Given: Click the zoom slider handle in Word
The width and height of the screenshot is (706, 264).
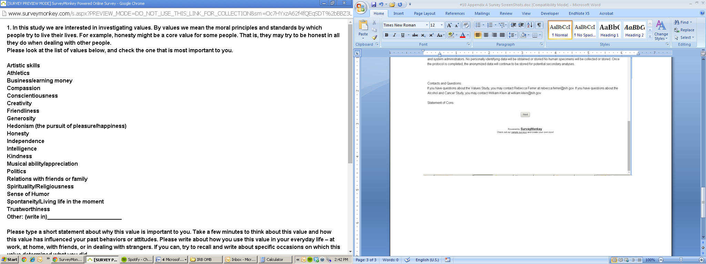Looking at the screenshot, I should pyautogui.click(x=681, y=260).
